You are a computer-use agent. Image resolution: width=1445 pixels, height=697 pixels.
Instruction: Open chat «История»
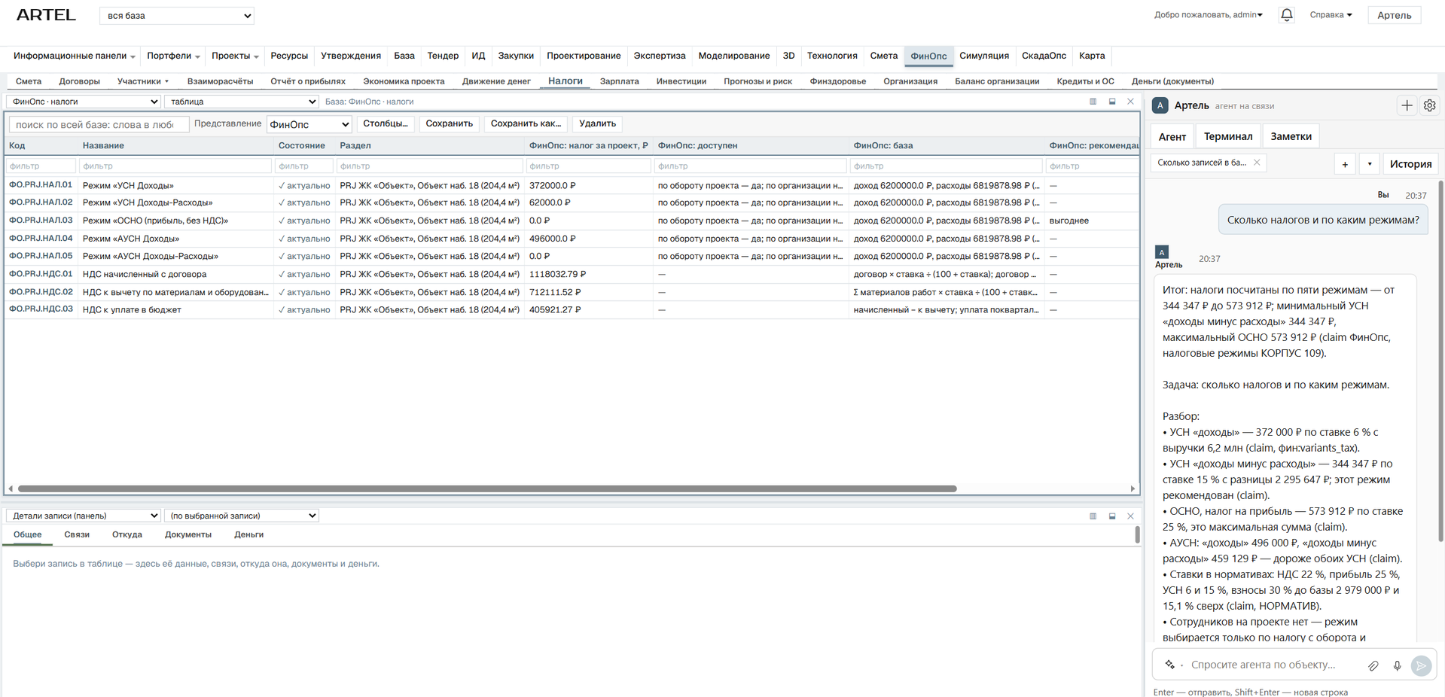pyautogui.click(x=1410, y=164)
